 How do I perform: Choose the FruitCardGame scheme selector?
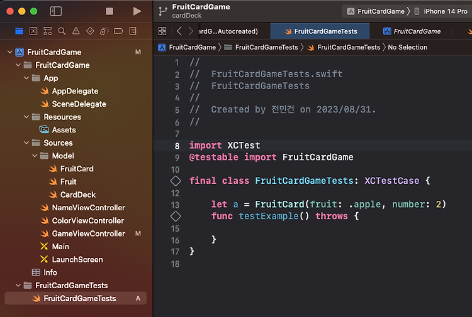376,11
